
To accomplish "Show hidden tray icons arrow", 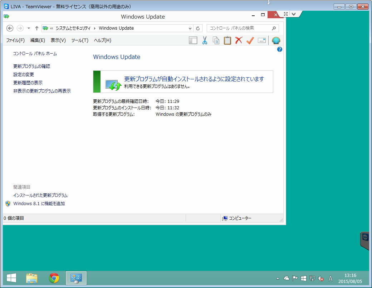I will [278, 279].
